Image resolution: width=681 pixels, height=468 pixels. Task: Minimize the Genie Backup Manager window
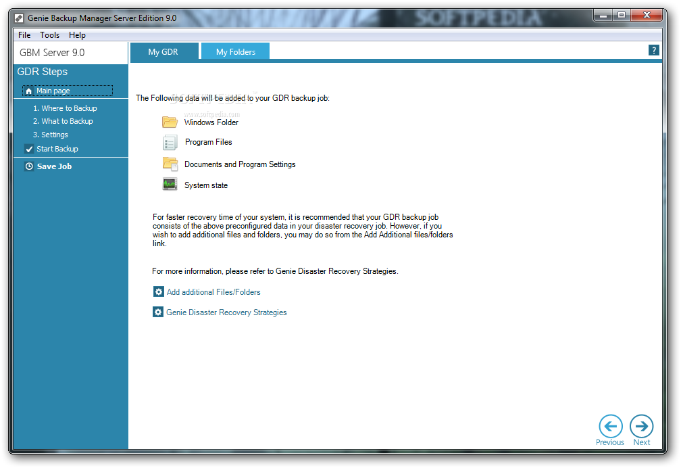pos(603,16)
